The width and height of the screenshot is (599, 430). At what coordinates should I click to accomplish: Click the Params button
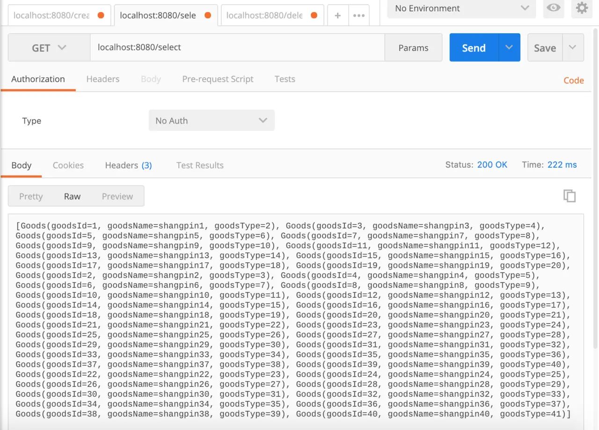(x=413, y=48)
